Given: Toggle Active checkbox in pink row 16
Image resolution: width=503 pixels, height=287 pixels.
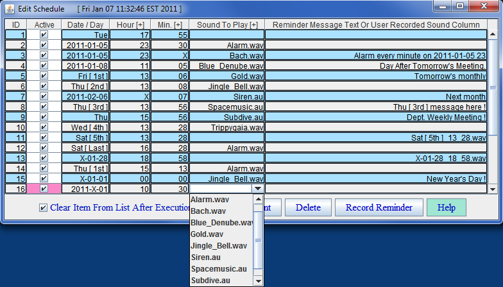Looking at the screenshot, I should 44,189.
